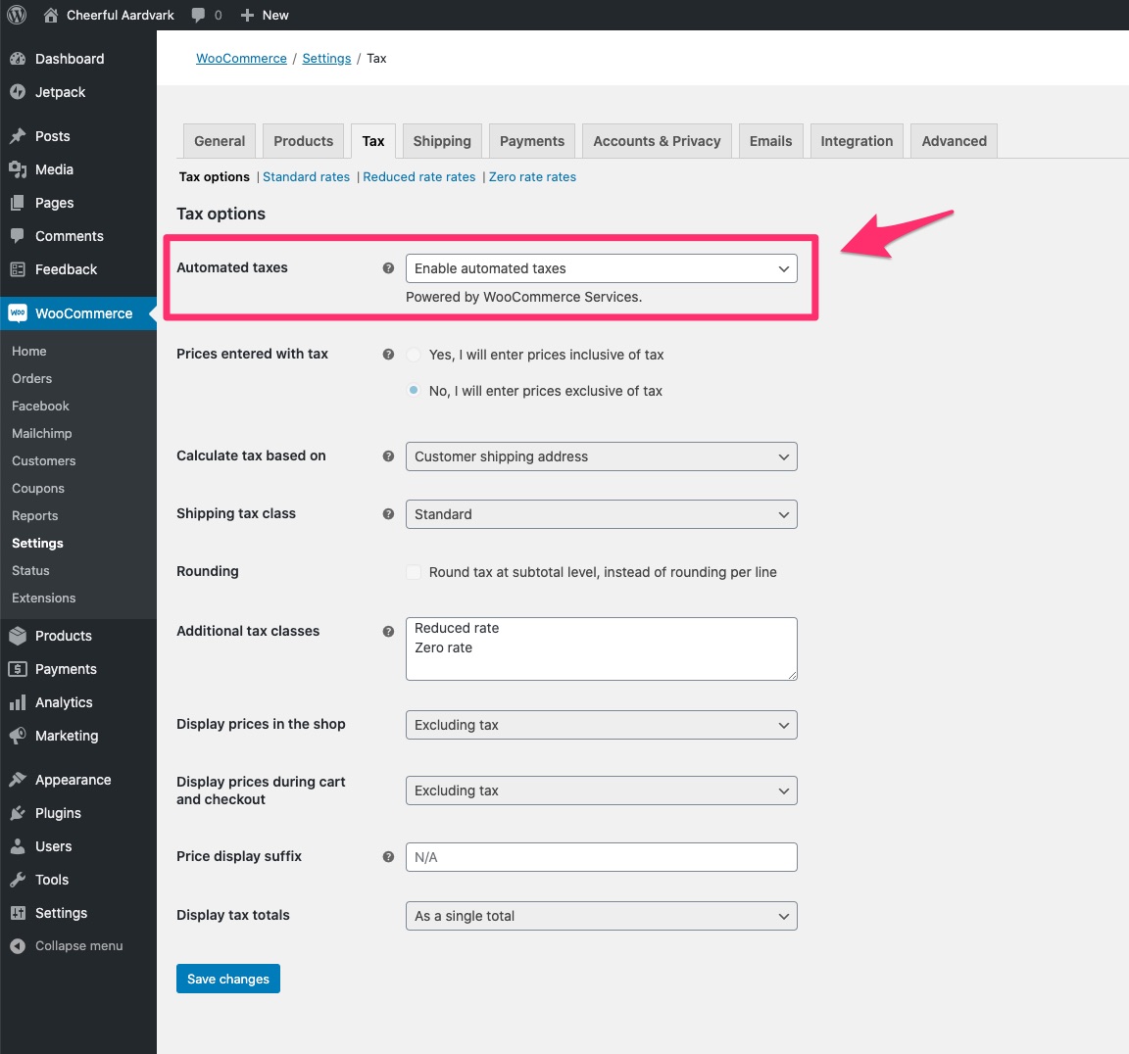Open the Shipping tax class dropdown
1129x1054 pixels.
click(x=601, y=514)
